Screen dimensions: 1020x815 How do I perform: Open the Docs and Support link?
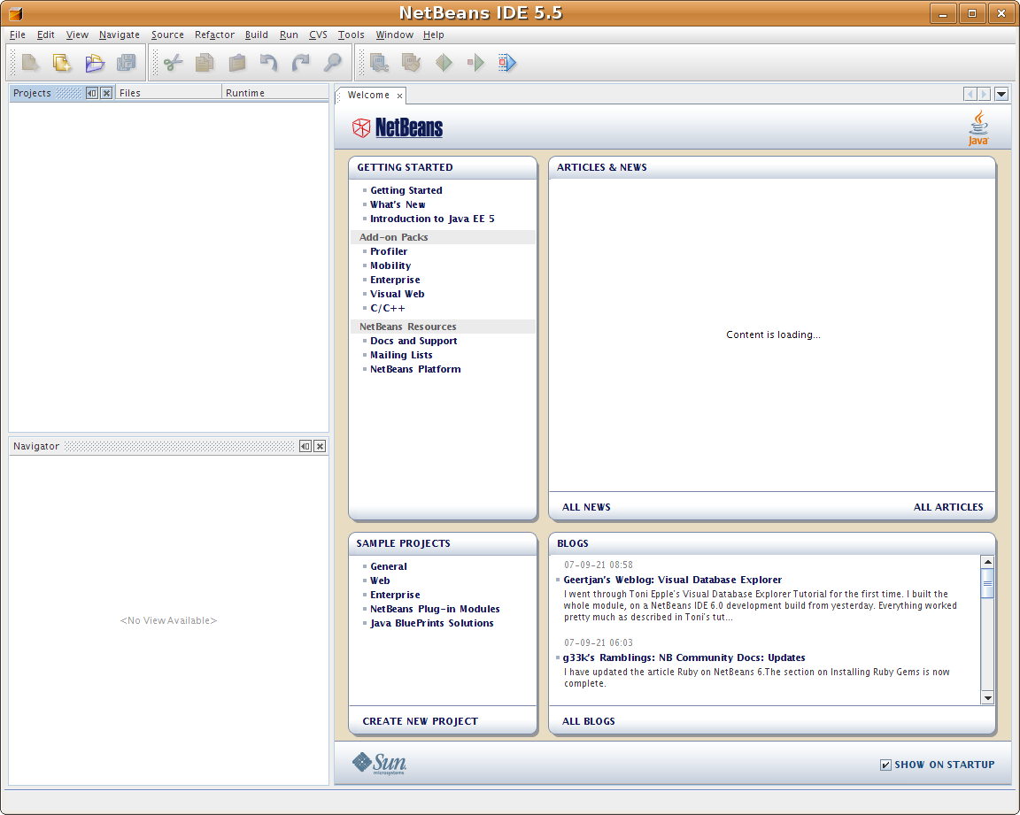tap(413, 341)
